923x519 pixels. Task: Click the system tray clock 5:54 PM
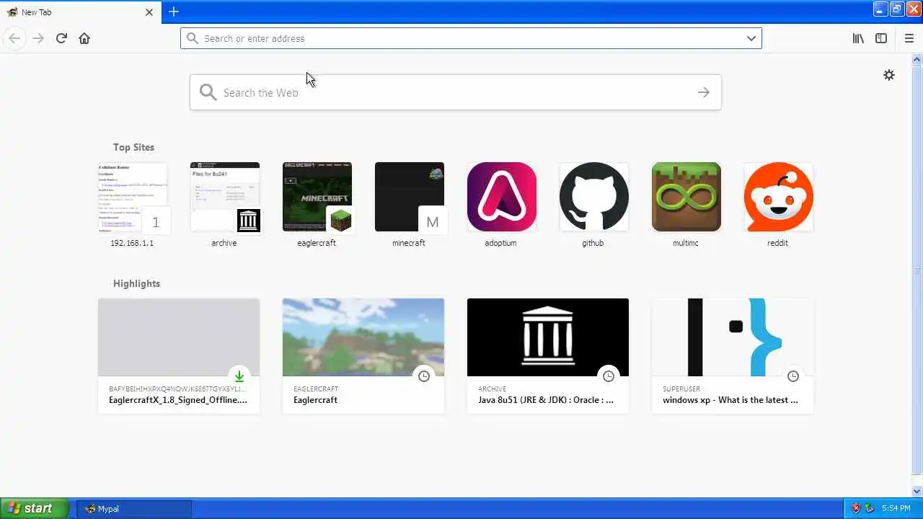coord(896,508)
